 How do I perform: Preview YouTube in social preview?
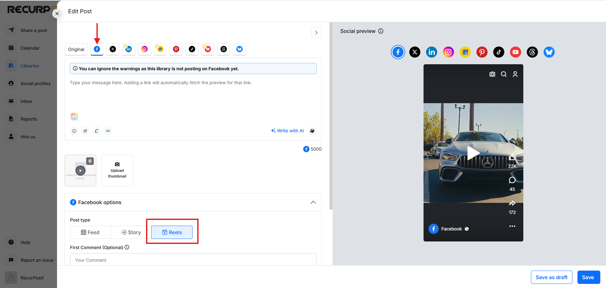(516, 52)
